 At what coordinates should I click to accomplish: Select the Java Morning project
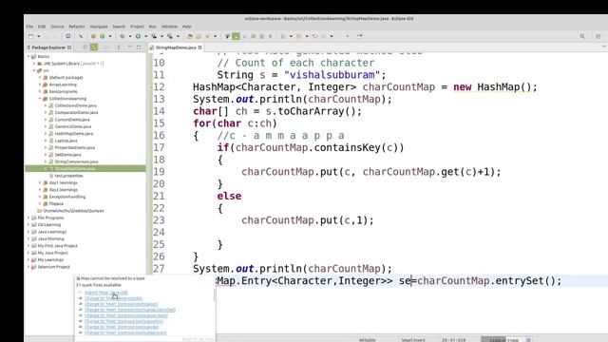(x=50, y=238)
